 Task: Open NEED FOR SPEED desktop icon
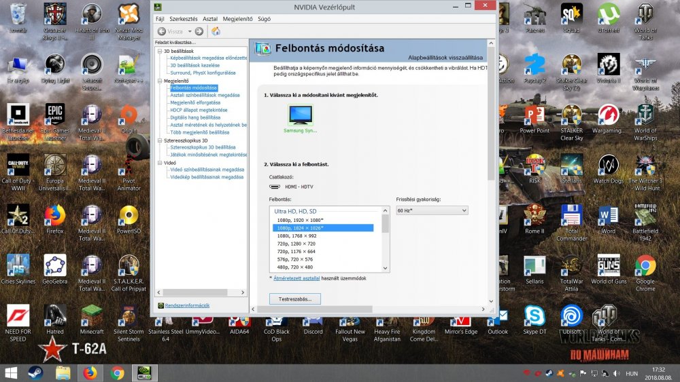[18, 323]
